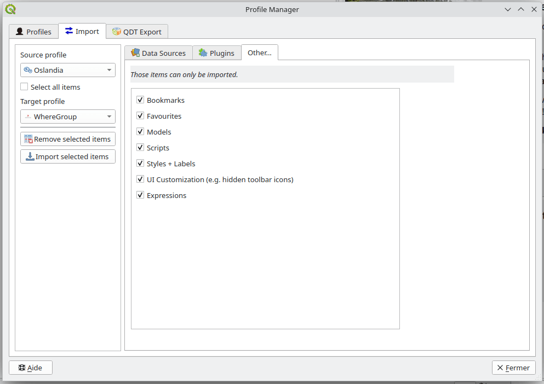Click the database icon on Data Sources tab
544x384 pixels.
[134, 53]
